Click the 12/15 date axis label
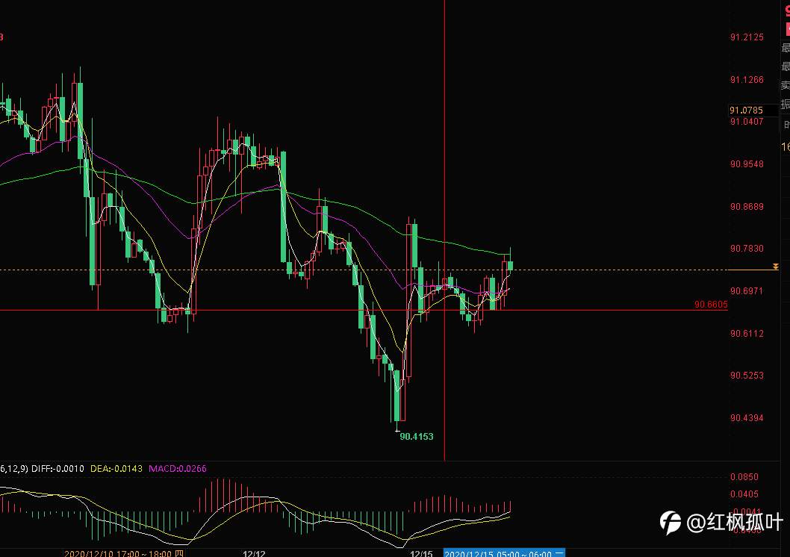The image size is (790, 557). (421, 553)
